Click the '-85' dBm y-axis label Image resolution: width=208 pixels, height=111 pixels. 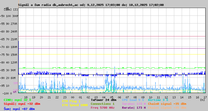pyautogui.click(x=2, y=70)
